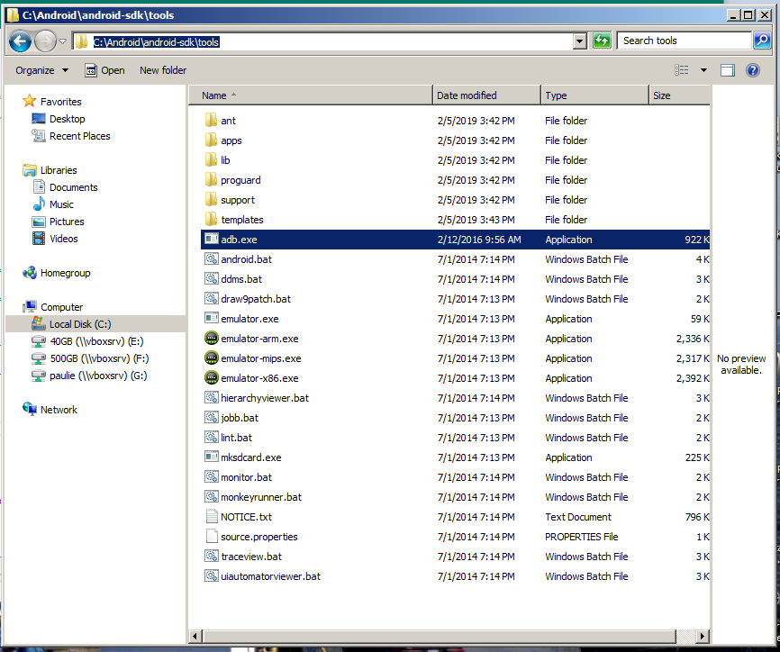
Task: Open Help with the question mark icon
Action: pos(753,70)
